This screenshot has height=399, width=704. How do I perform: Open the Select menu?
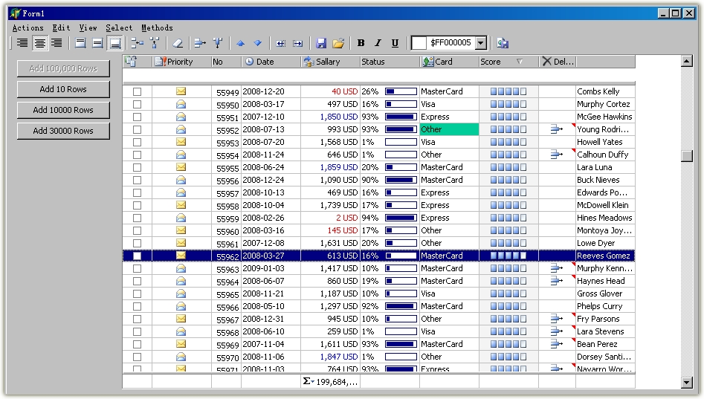(x=119, y=27)
